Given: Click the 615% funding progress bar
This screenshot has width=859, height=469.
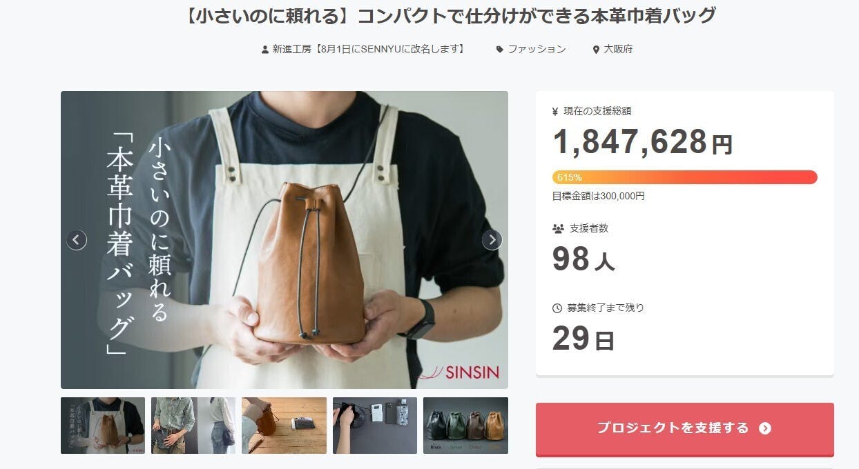Looking at the screenshot, I should tap(685, 177).
